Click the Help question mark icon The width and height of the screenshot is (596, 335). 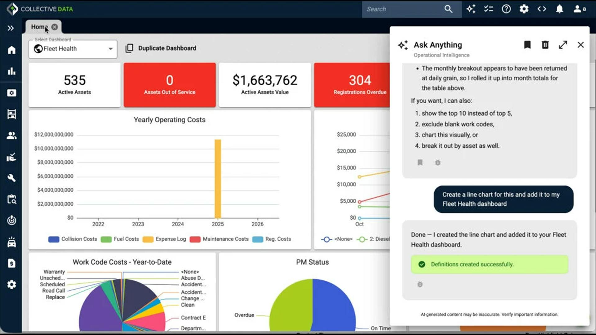(x=506, y=9)
